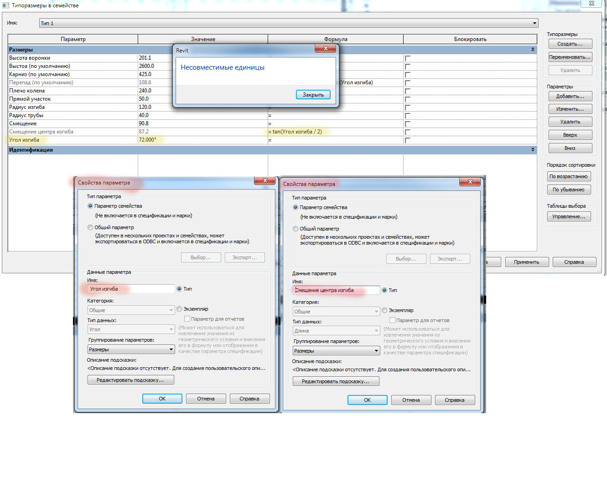Confirm right parameter dialog with OK
Image resolution: width=607 pixels, height=492 pixels.
[368, 400]
